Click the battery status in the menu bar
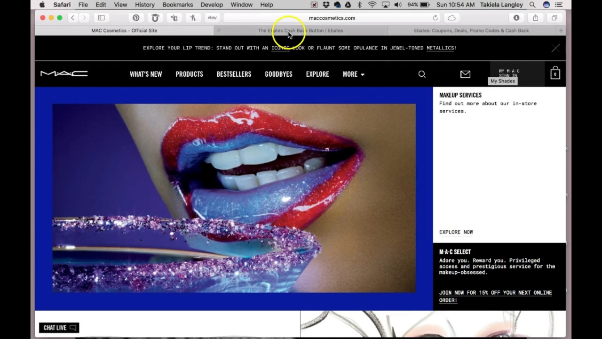602x339 pixels. pyautogui.click(x=419, y=5)
